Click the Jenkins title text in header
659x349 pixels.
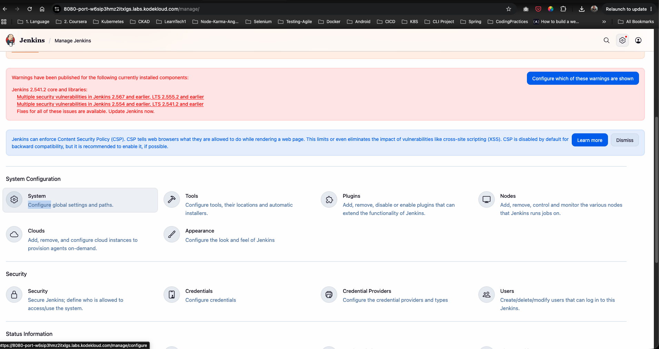[x=32, y=40]
